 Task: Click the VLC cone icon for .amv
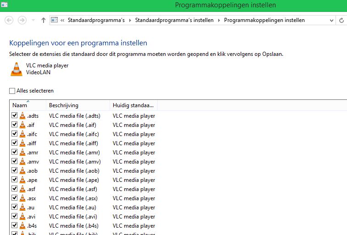point(22,161)
